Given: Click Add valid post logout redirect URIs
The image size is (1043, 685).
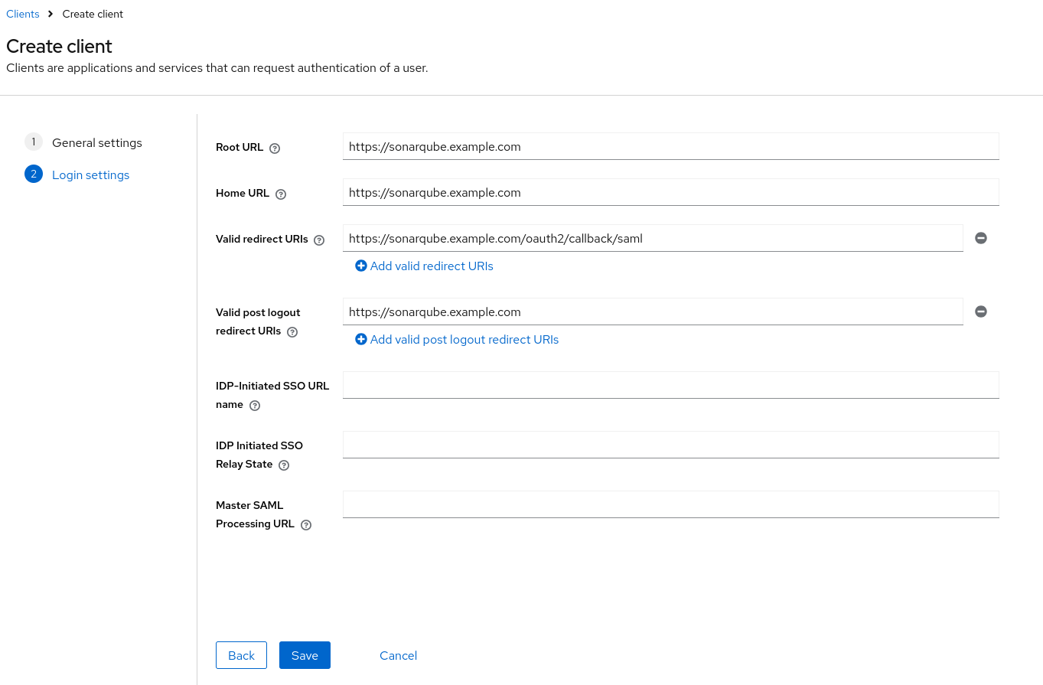Looking at the screenshot, I should (464, 339).
